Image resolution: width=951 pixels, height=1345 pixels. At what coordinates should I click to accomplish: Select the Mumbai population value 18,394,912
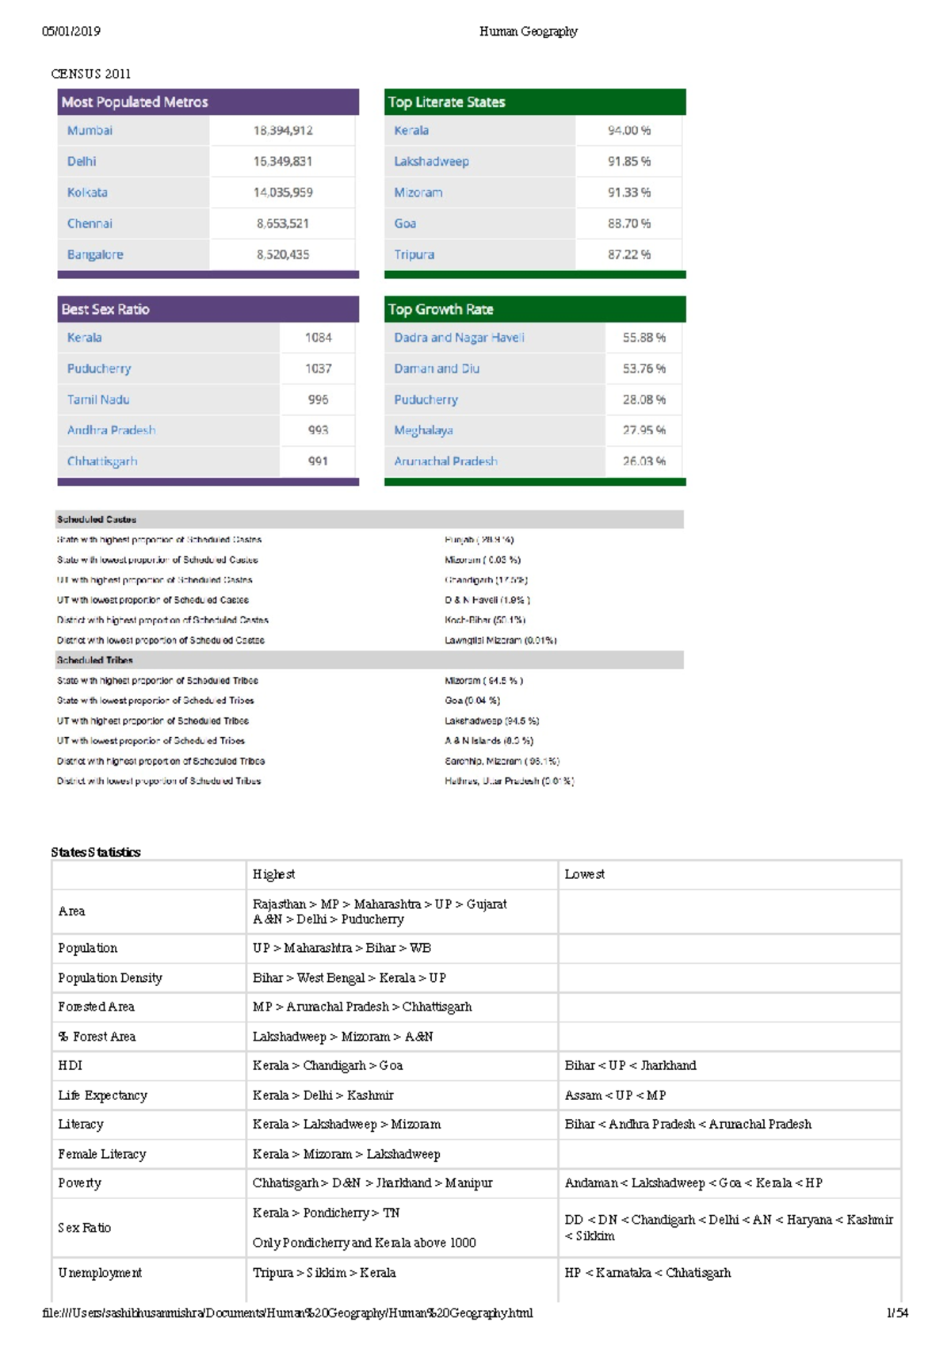click(283, 131)
